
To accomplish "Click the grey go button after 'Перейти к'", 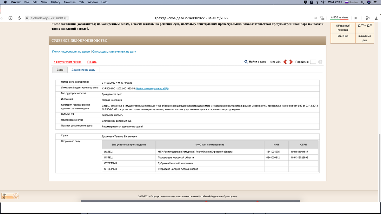I will [x=320, y=62].
